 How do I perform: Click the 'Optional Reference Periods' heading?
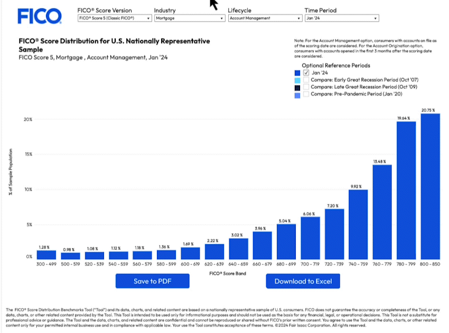(x=336, y=66)
